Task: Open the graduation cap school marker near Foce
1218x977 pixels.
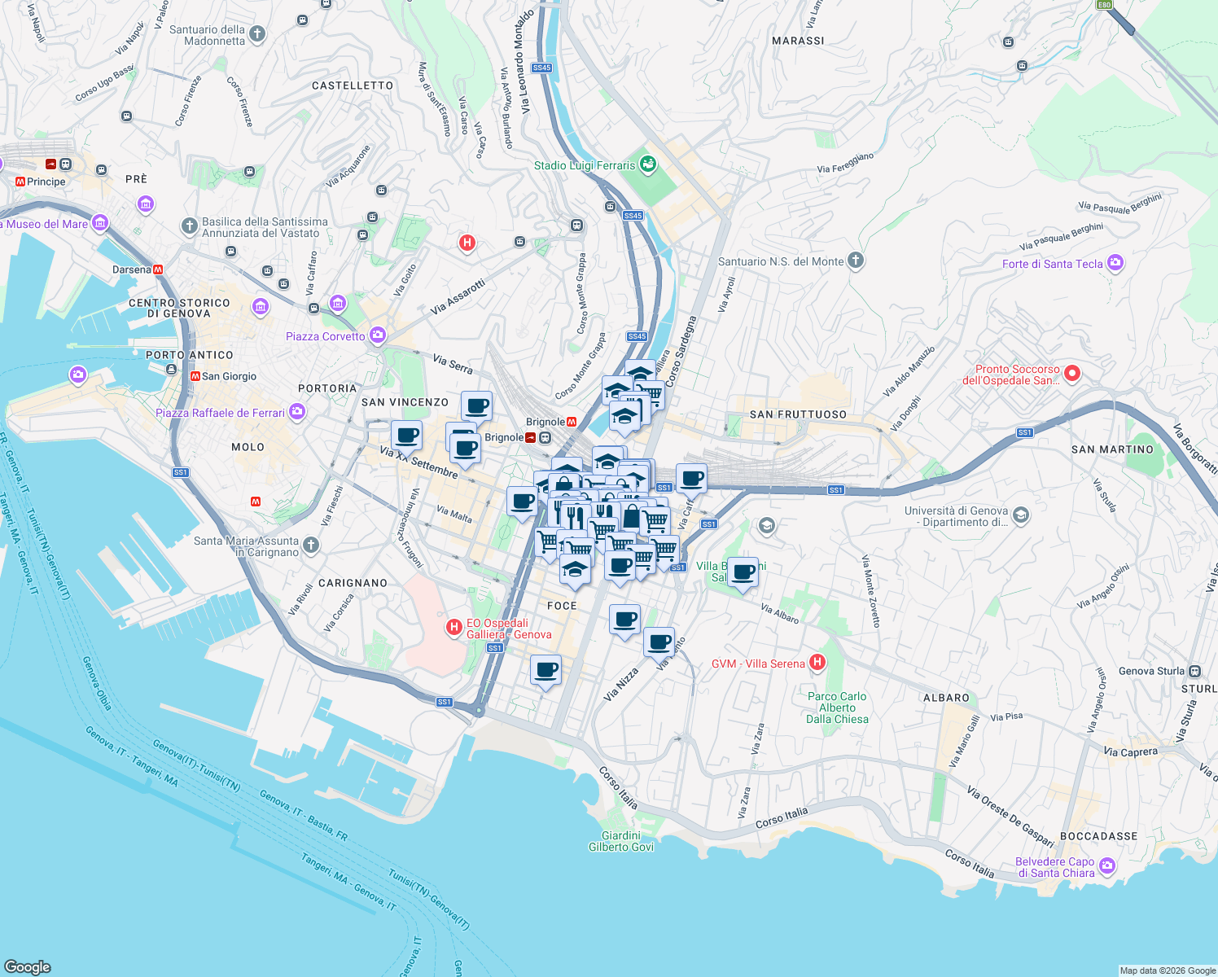Action: pos(574,568)
